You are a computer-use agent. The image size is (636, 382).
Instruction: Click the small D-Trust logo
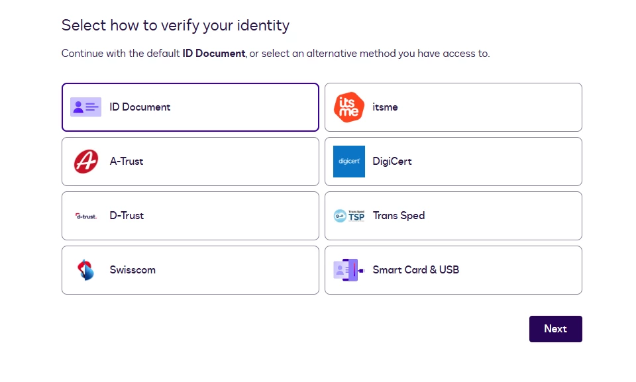(85, 216)
